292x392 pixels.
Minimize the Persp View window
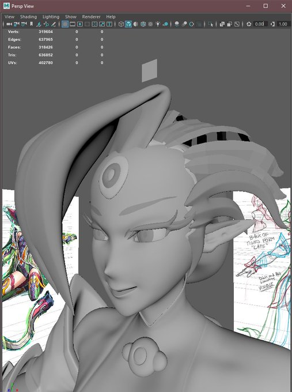click(248, 6)
